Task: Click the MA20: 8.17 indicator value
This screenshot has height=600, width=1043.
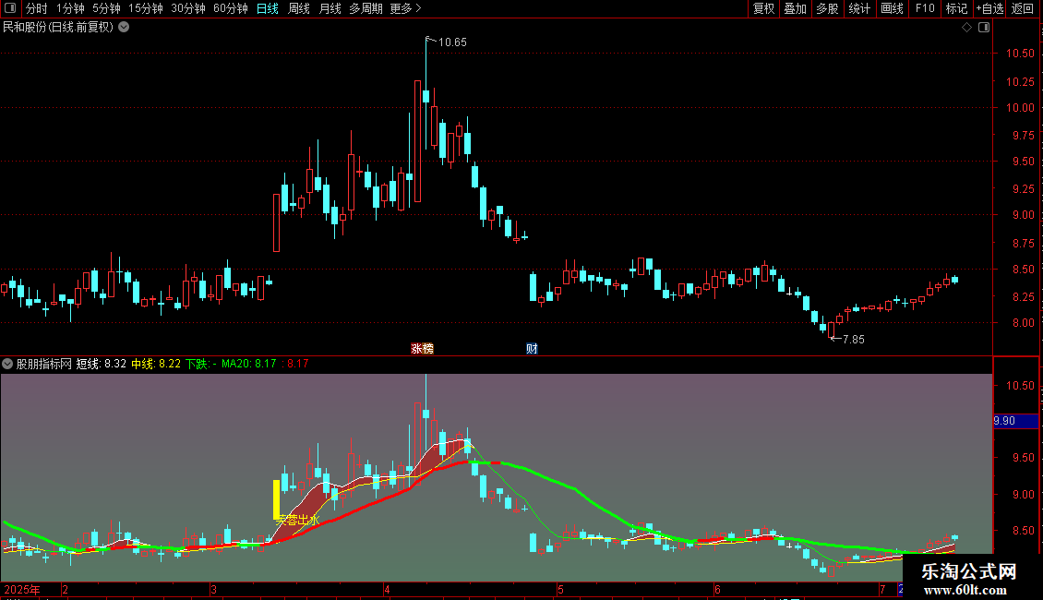Action: (x=249, y=364)
